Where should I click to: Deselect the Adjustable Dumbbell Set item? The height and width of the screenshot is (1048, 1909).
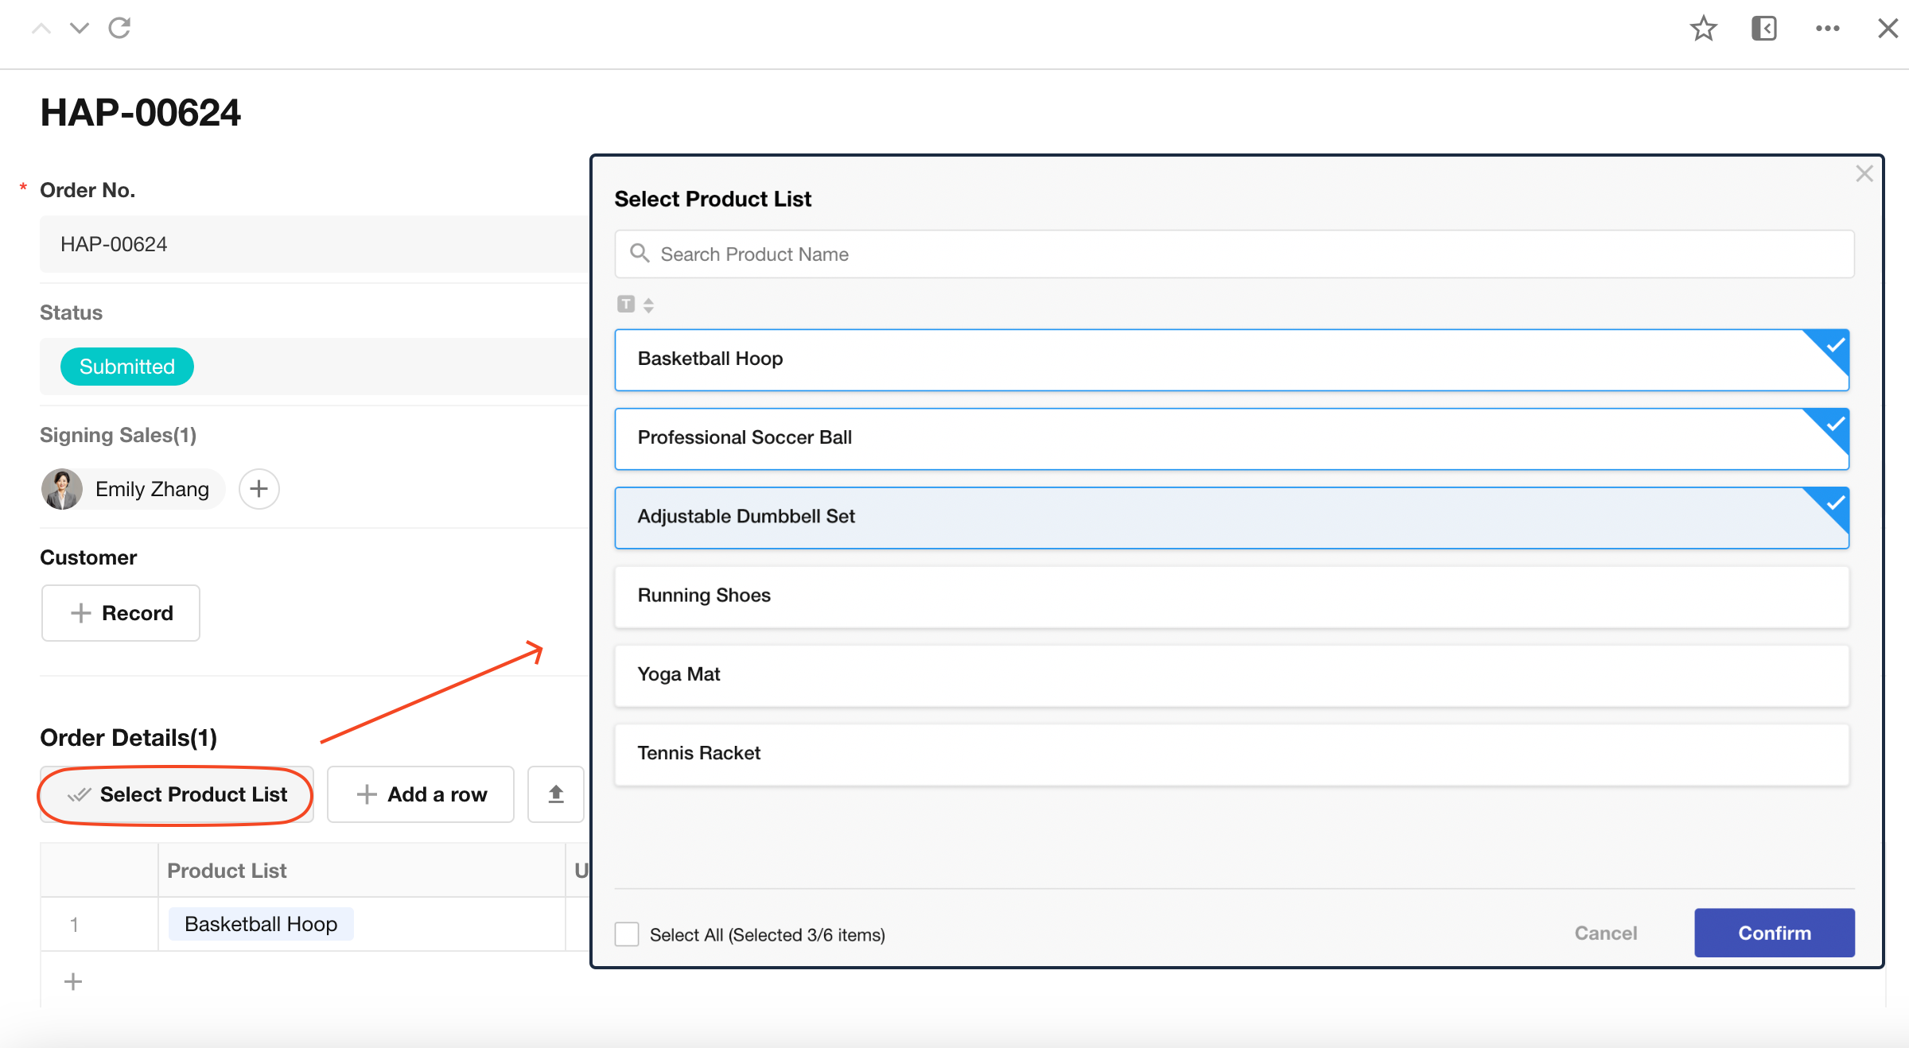tap(1231, 518)
